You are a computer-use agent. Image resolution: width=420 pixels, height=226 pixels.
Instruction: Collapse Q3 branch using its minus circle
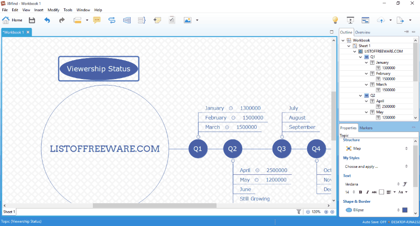(282, 137)
